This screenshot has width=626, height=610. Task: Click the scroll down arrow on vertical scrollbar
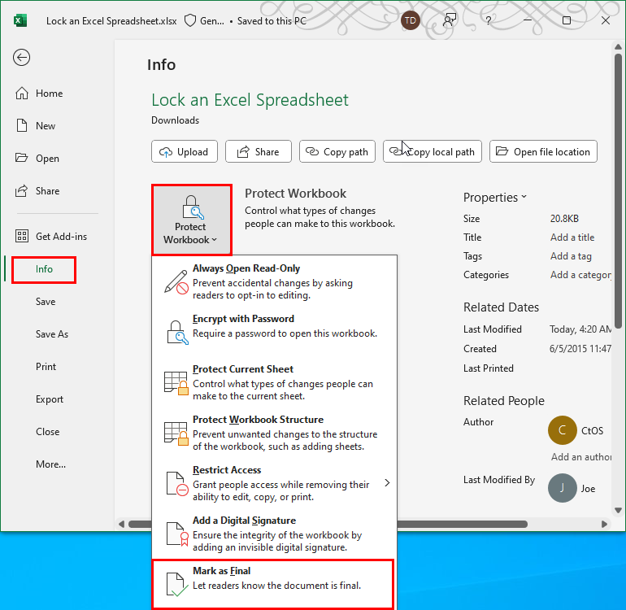point(618,510)
